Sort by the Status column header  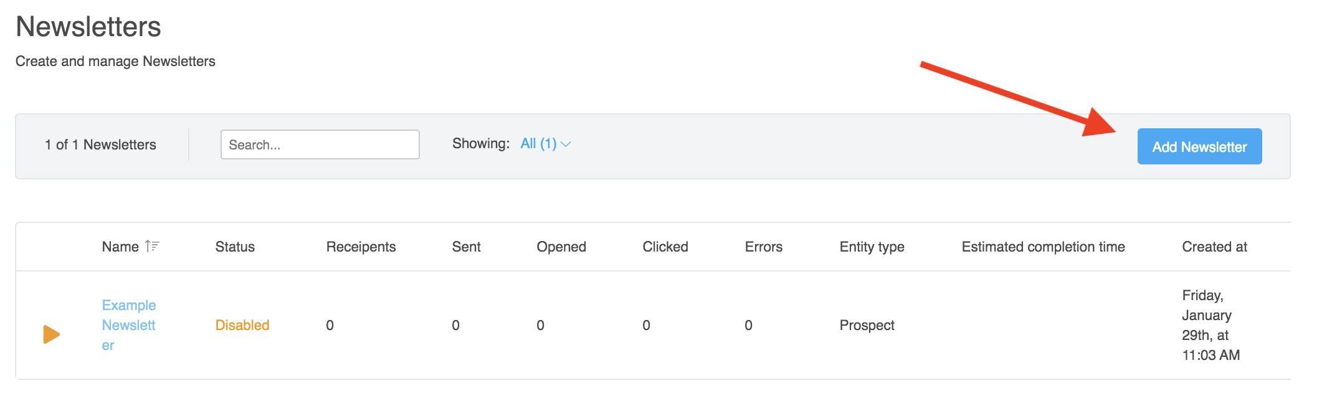[x=235, y=247]
